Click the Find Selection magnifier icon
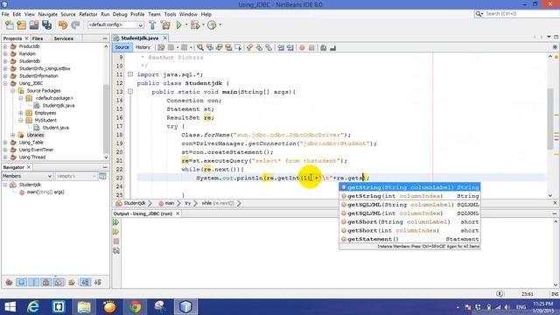The width and height of the screenshot is (560, 315). pyautogui.click(x=200, y=47)
